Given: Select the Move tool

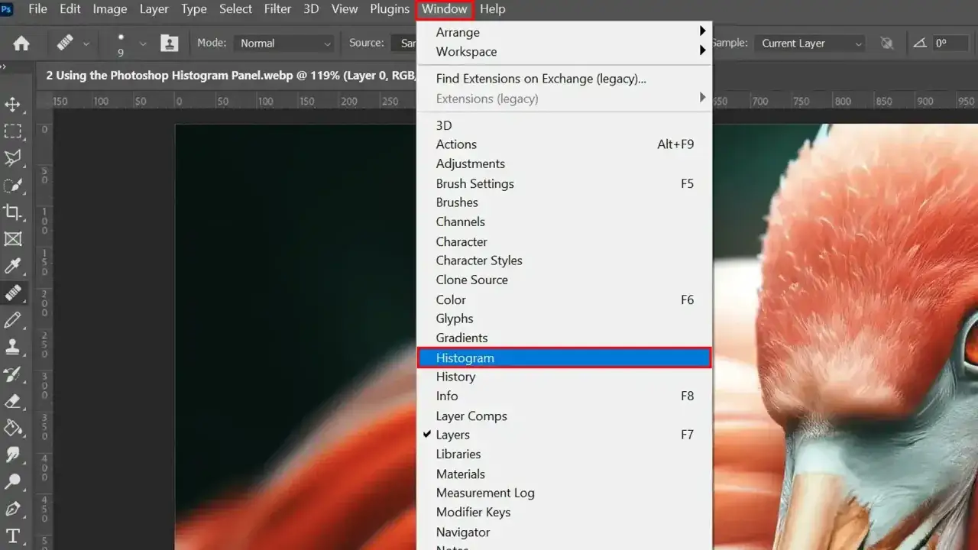Looking at the screenshot, I should [x=13, y=105].
